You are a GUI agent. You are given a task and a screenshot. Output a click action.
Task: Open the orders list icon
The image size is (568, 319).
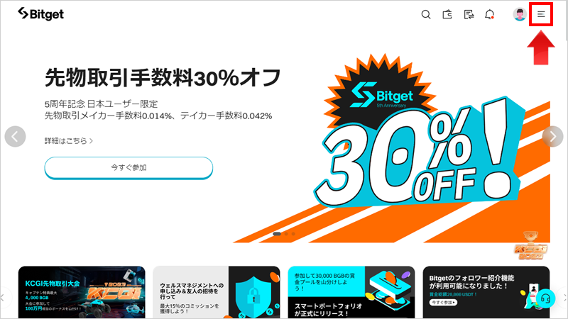tap(469, 14)
